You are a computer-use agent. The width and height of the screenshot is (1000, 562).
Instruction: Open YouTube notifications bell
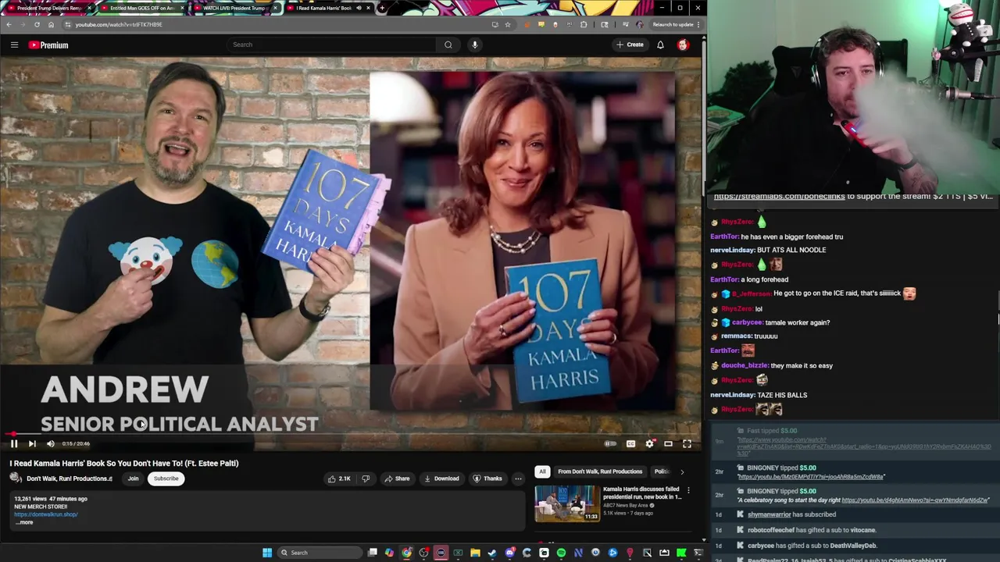[x=660, y=44]
